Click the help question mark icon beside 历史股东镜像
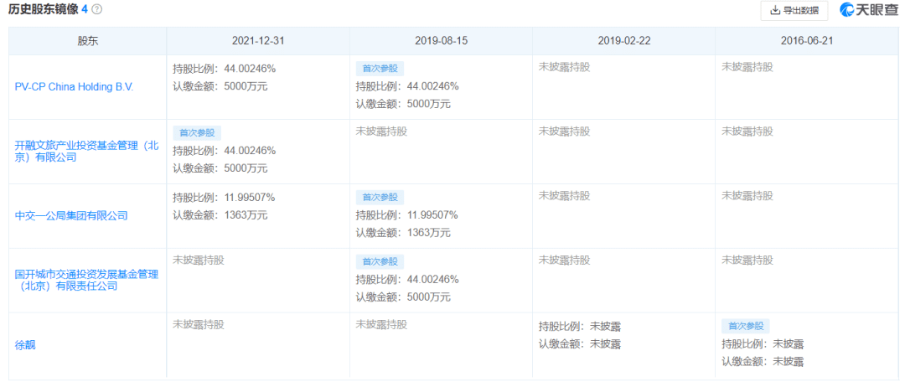This screenshot has width=905, height=387. [97, 9]
